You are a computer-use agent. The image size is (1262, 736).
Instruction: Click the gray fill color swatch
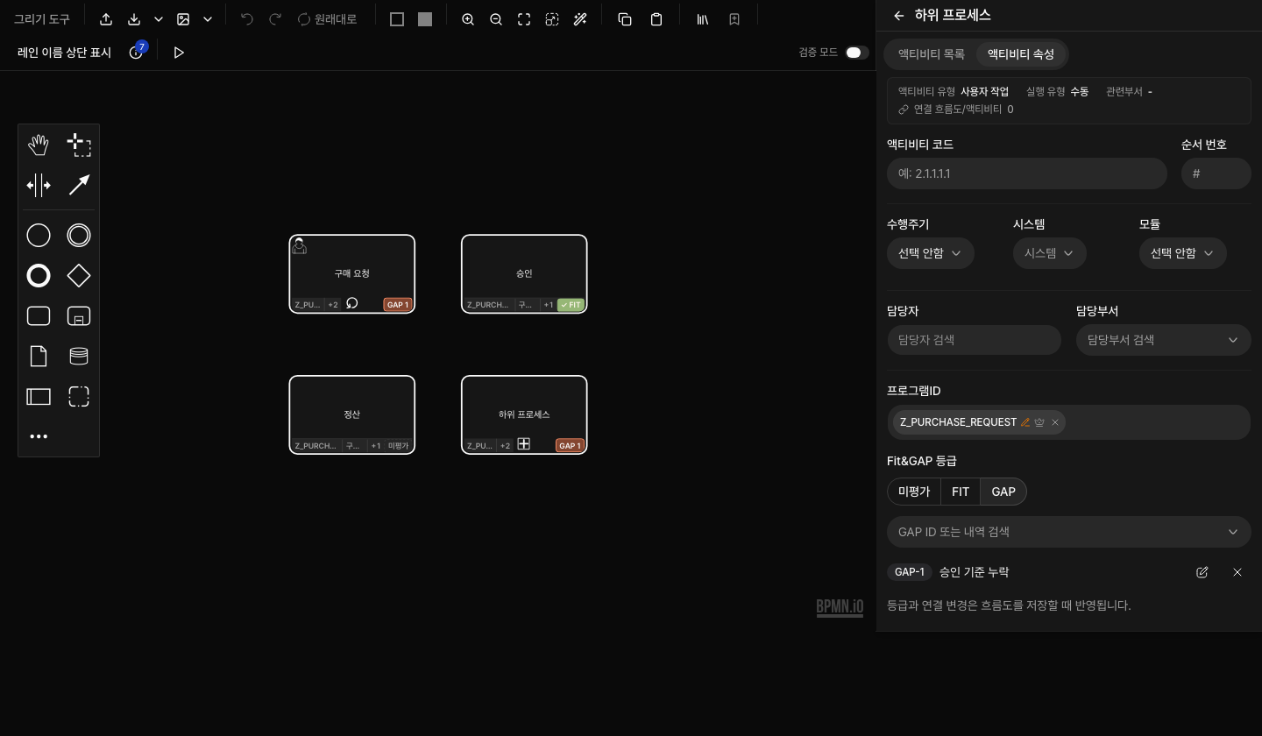click(425, 19)
